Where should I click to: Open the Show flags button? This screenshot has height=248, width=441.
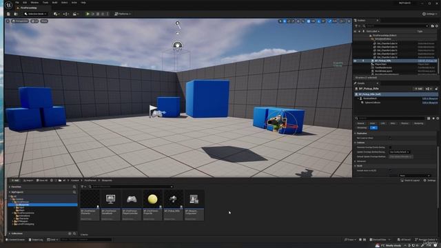click(44, 21)
